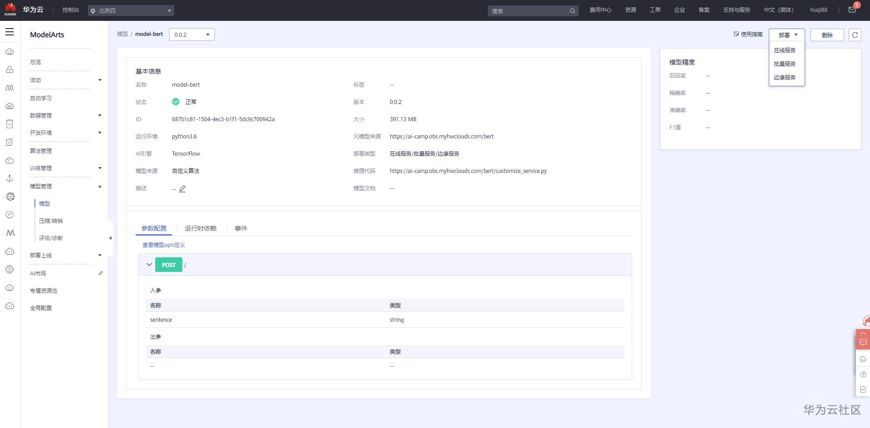Open 总览 in the sidebar
Image resolution: width=870 pixels, height=428 pixels.
tap(35, 62)
